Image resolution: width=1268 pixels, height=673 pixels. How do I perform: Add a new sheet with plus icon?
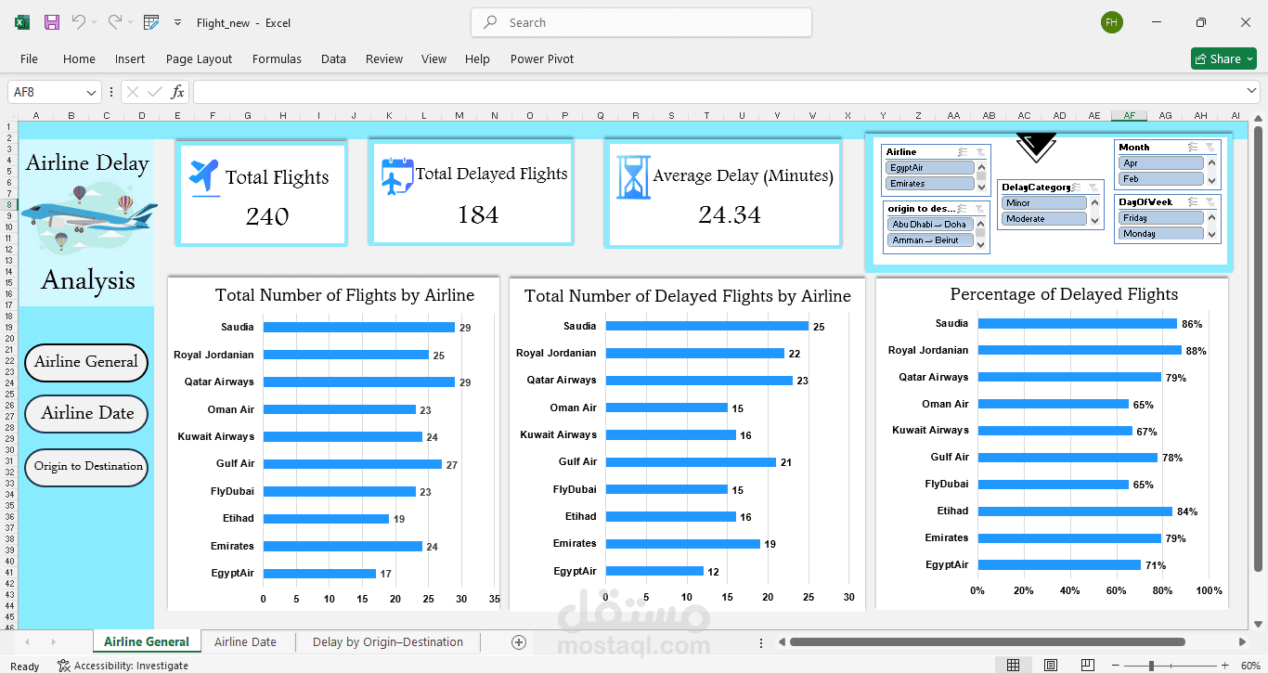pyautogui.click(x=519, y=642)
